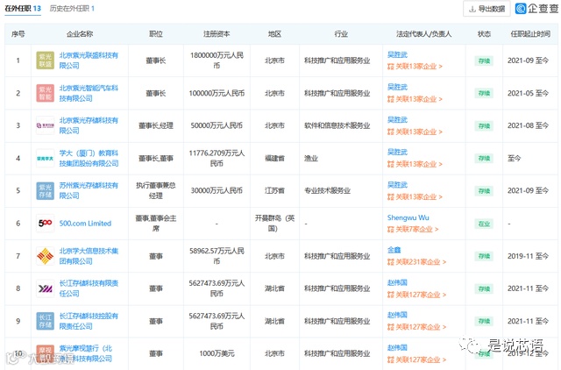Expand 关联13家企业 in row 4
The image size is (561, 370).
(415, 164)
